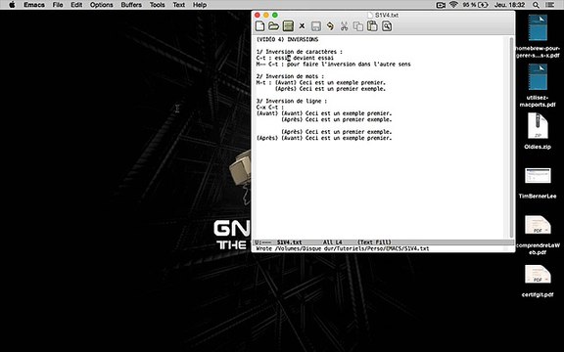Save the buffer using the floppy disk icon
The height and width of the screenshot is (352, 564).
(316, 26)
